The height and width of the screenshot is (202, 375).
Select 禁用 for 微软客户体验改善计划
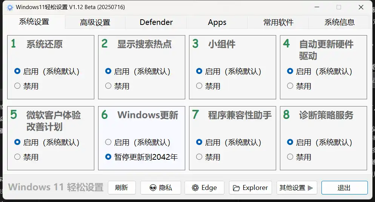[26, 157]
